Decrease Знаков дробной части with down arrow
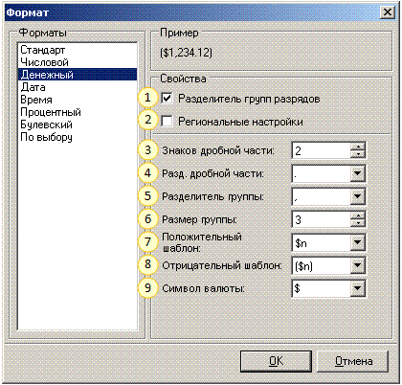The image size is (402, 385). click(x=358, y=154)
